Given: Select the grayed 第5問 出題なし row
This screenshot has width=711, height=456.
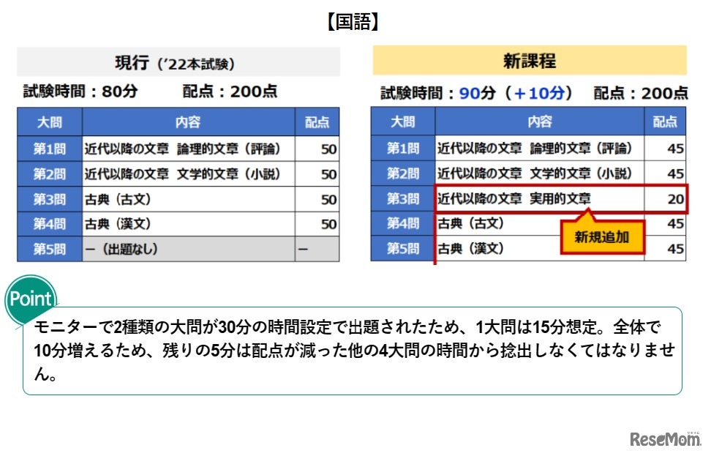Looking at the screenshot, I should point(176,247).
